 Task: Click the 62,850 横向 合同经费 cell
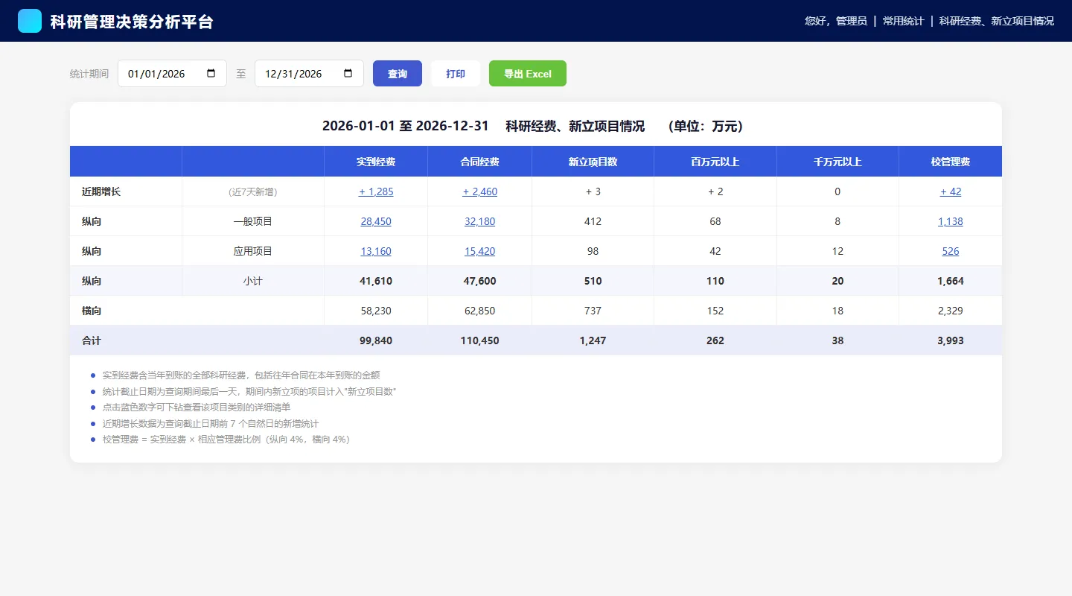coord(480,311)
